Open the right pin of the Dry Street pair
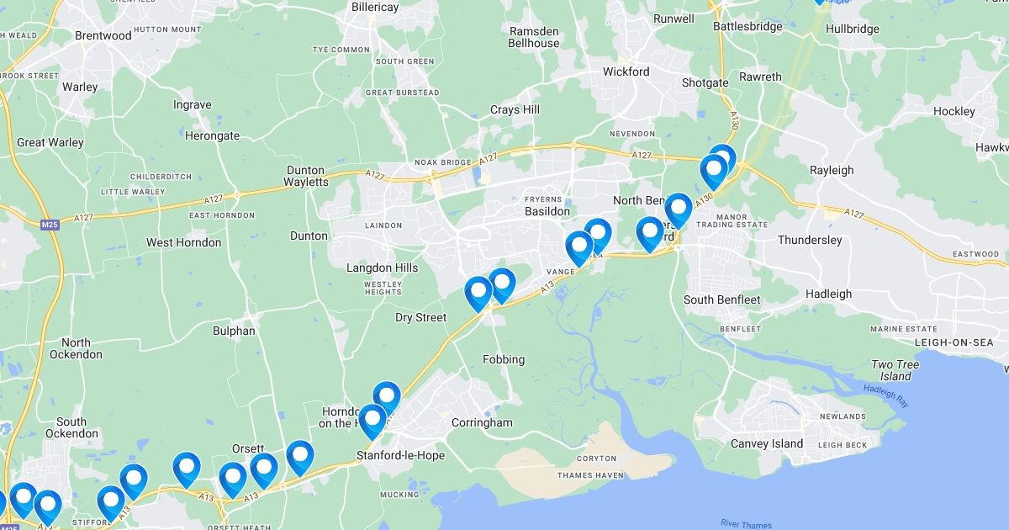 pos(502,285)
